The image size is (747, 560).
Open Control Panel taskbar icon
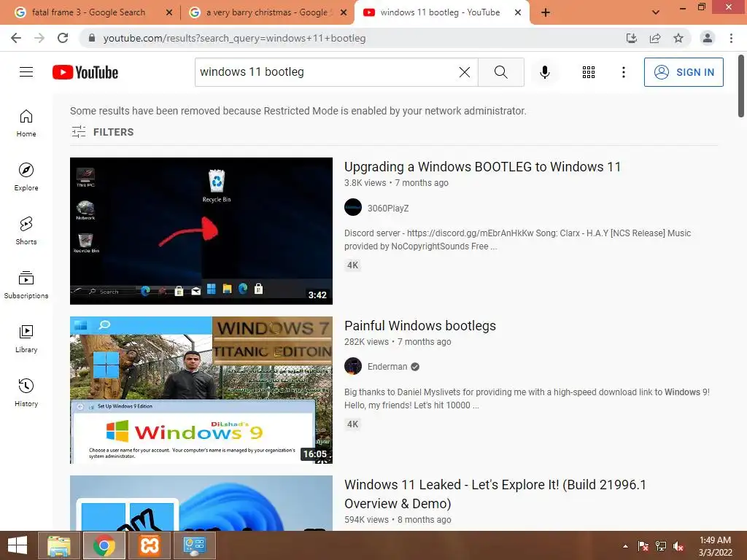pyautogui.click(x=194, y=545)
